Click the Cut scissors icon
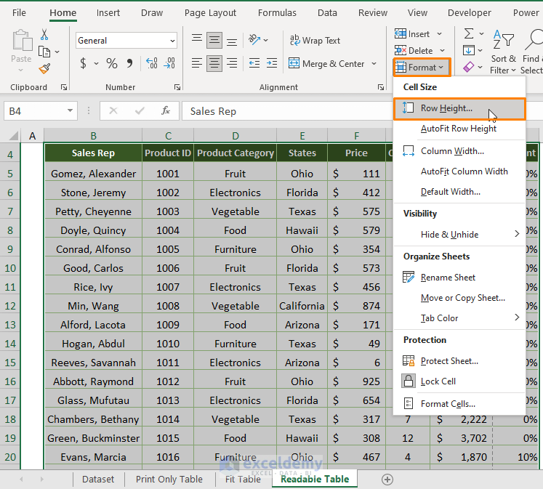This screenshot has height=489, width=543. coord(44,35)
